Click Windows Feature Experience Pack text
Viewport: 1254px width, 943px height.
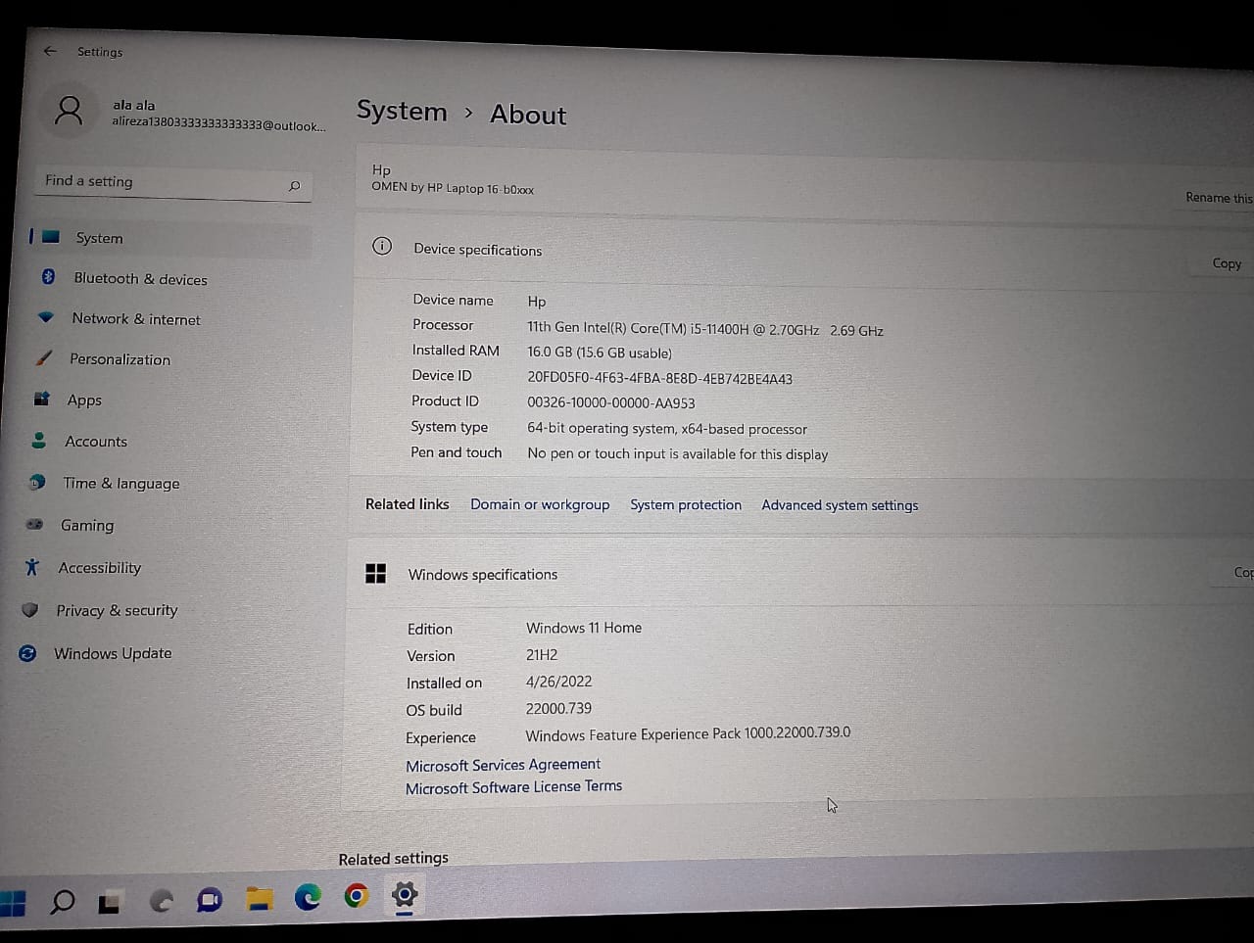(x=688, y=733)
